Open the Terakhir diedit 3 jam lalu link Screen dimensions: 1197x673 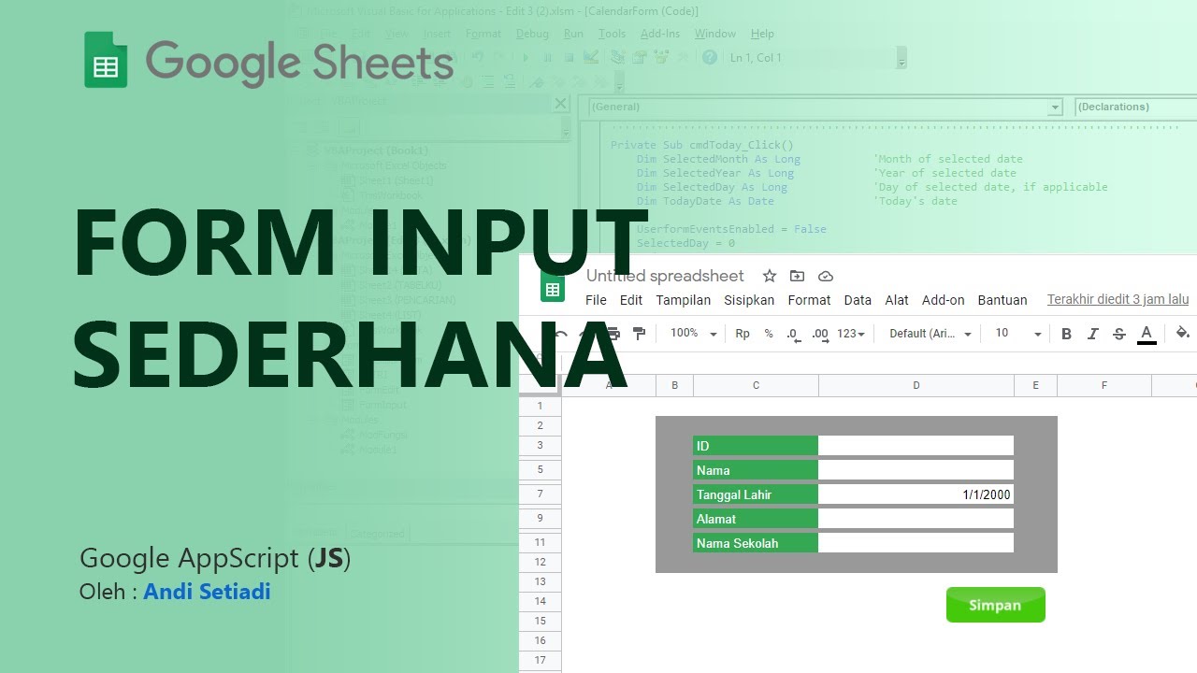[x=1118, y=300]
